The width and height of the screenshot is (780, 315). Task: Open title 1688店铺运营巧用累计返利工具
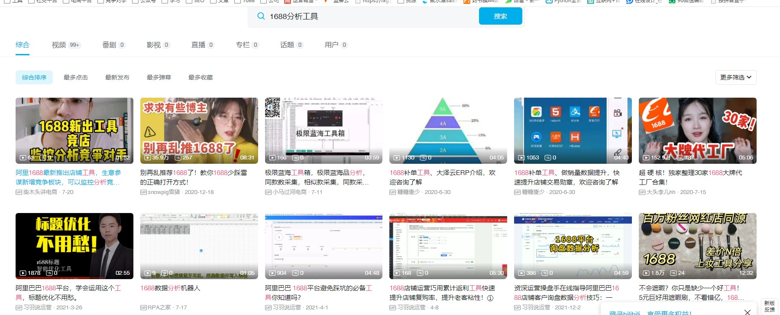(x=442, y=293)
